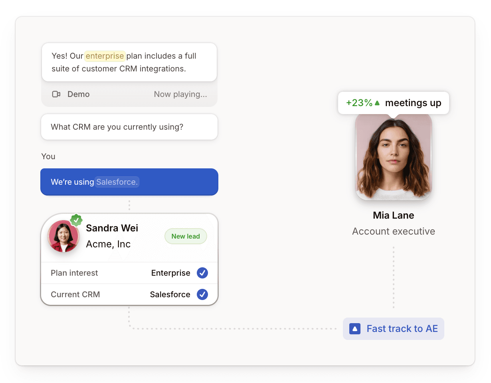Toggle the New lead status pill
Image resolution: width=491 pixels, height=383 pixels.
point(186,236)
